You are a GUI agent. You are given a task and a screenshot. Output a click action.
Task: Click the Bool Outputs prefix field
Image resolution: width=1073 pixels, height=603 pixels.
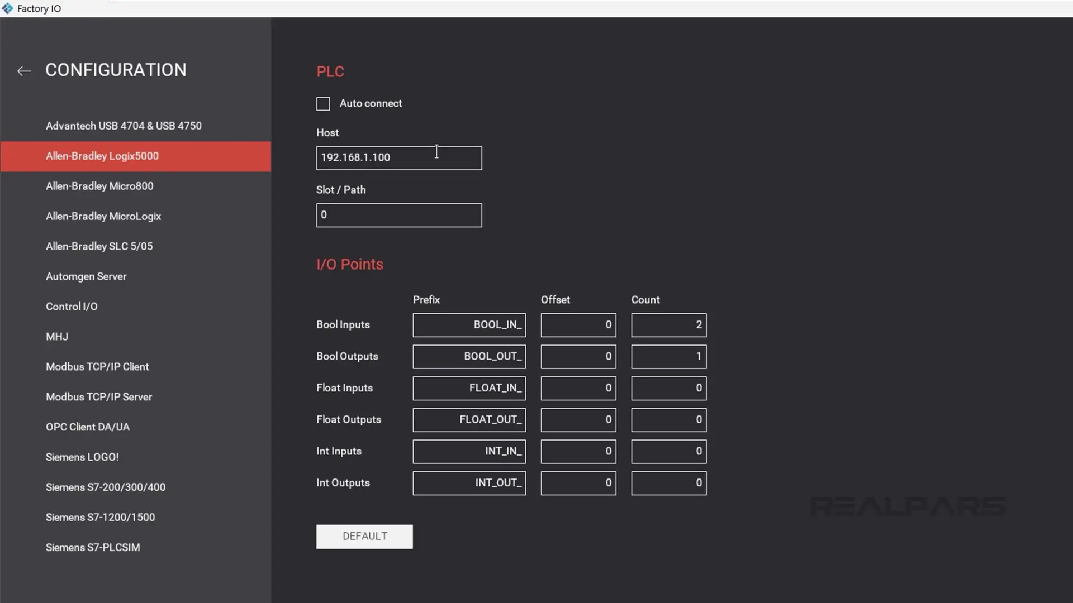point(469,357)
